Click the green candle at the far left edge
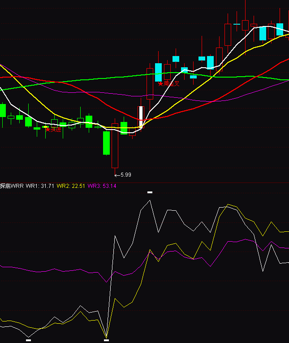Viewport: 289px width, 343px height. coord(3,110)
